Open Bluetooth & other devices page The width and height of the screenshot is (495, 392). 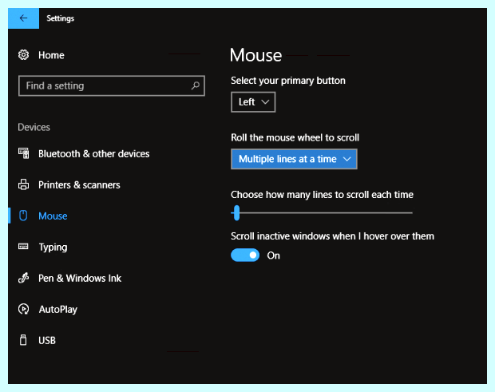pyautogui.click(x=93, y=154)
